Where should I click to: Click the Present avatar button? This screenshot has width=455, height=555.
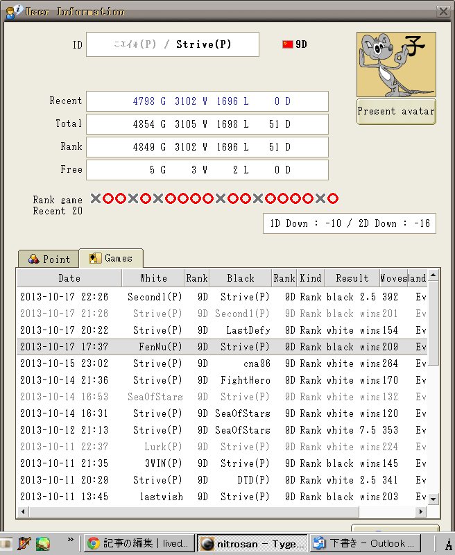click(396, 112)
